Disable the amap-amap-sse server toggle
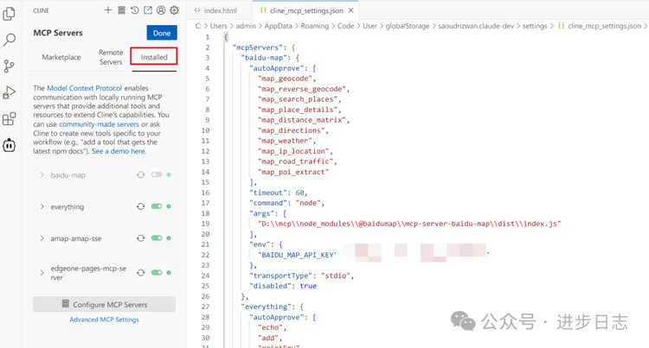 tap(157, 238)
